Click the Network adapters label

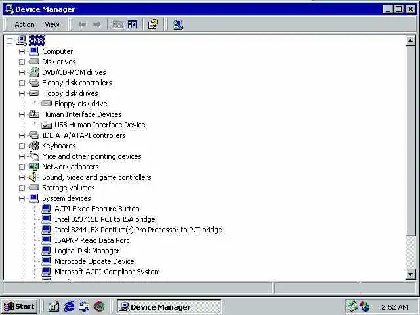click(70, 167)
